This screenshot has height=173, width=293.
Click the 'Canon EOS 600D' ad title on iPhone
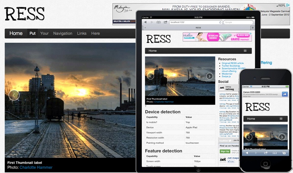click(x=252, y=92)
